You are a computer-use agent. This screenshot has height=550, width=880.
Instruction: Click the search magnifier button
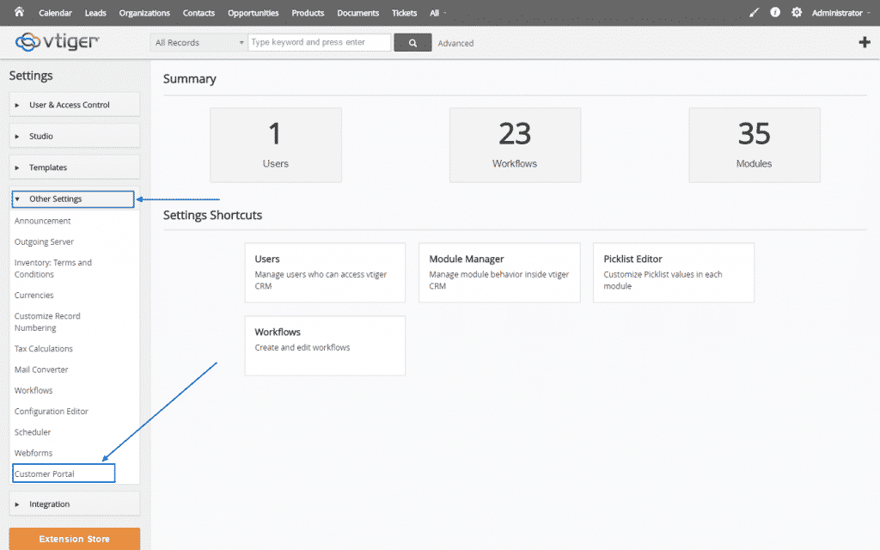click(x=412, y=42)
